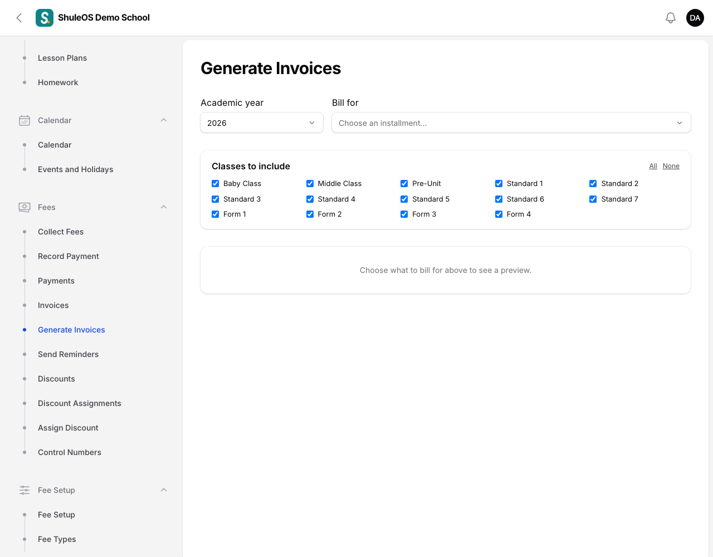Go to Calendar sub-item page
Viewport: 713px width, 557px height.
(x=55, y=145)
